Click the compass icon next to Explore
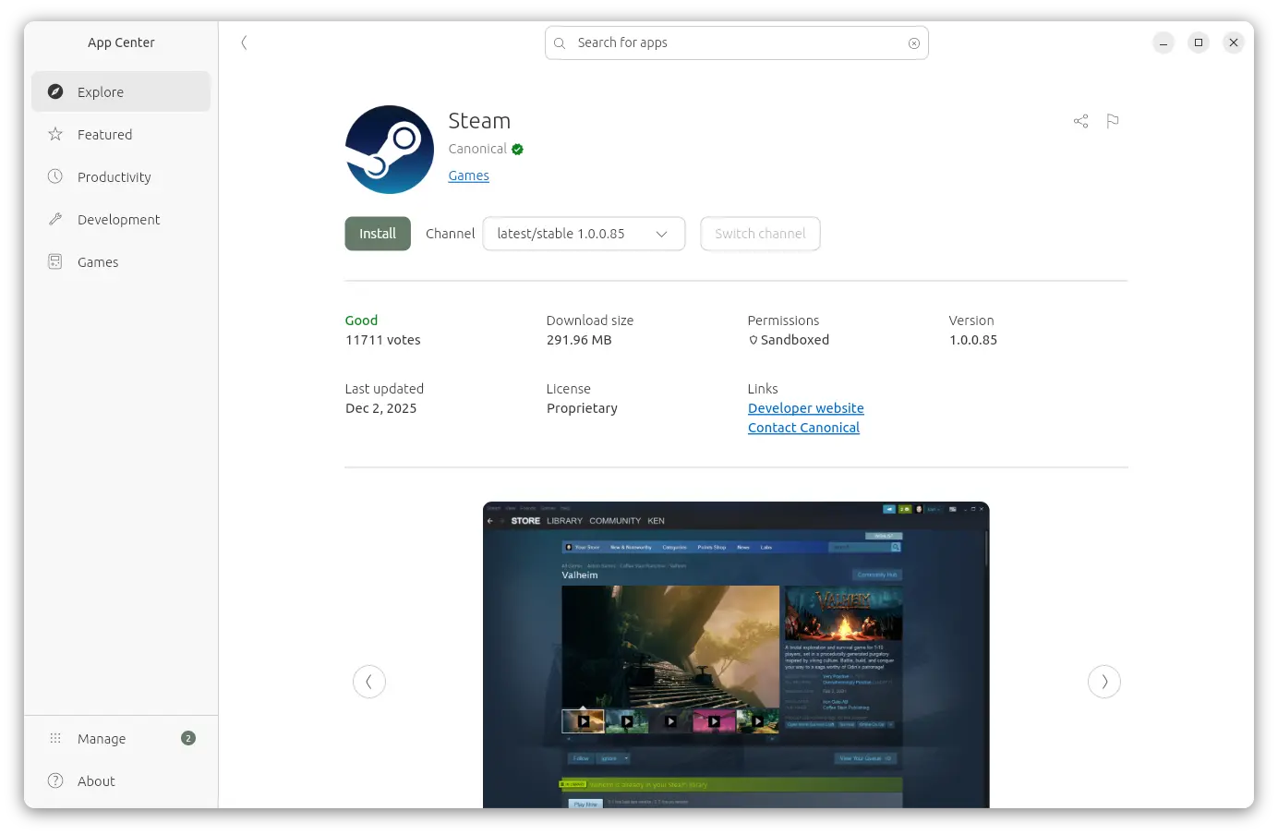This screenshot has height=835, width=1278. coord(55,91)
